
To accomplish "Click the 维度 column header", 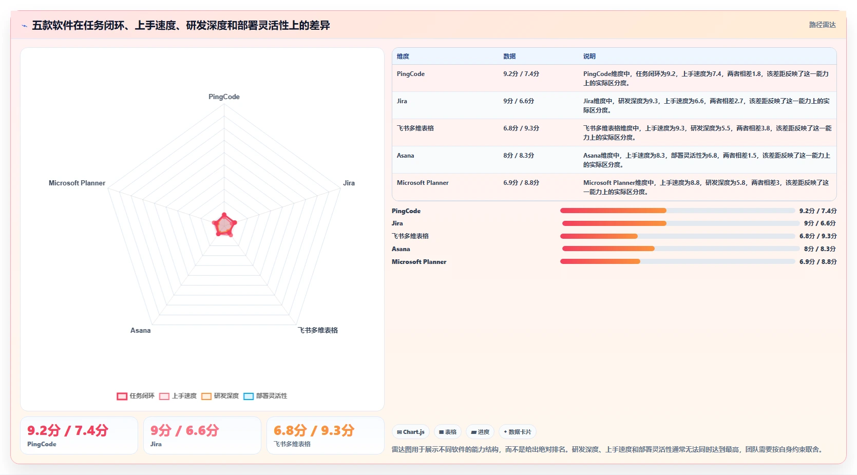I will 403,56.
